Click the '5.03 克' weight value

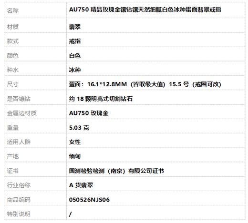pyautogui.click(x=79, y=128)
